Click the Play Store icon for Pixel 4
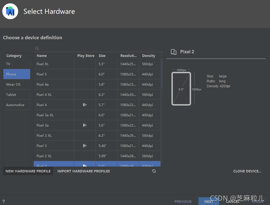The image size is (270, 205). click(84, 105)
